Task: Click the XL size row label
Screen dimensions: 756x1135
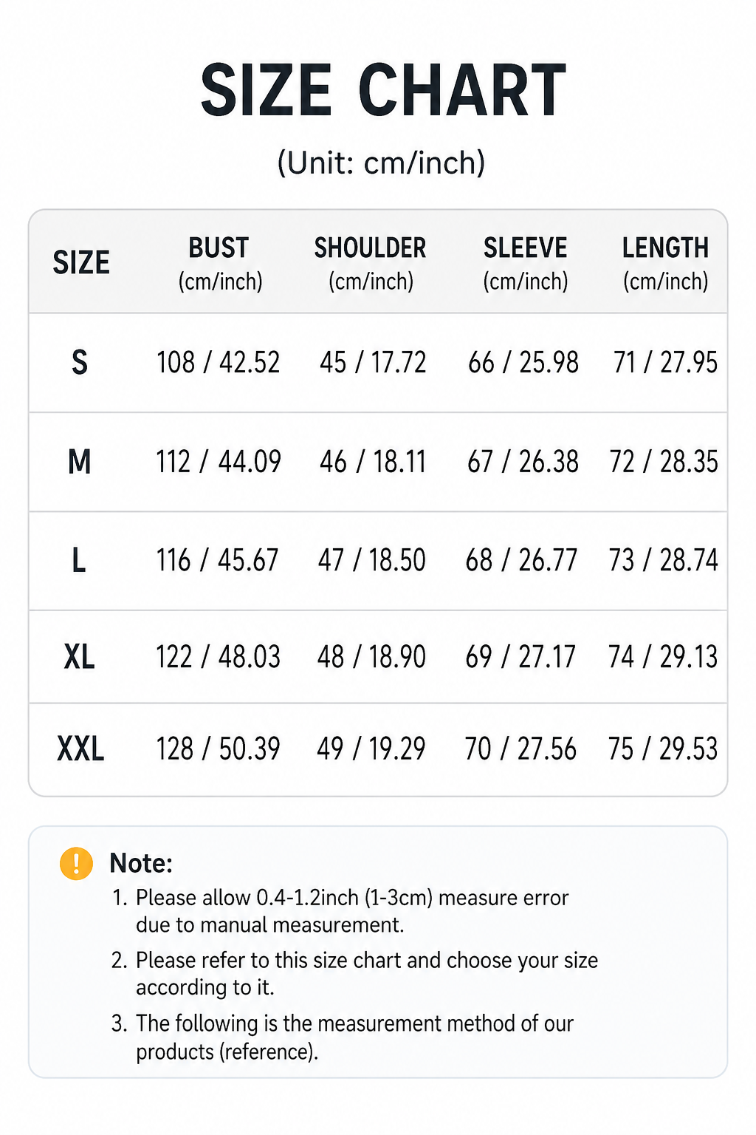Action: coord(80,657)
